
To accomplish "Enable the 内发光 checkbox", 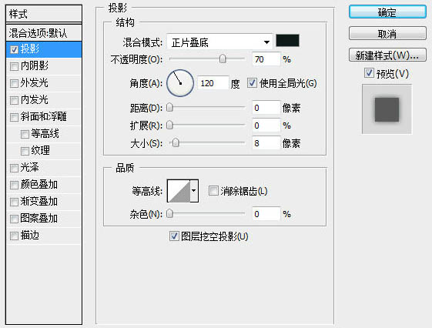I will point(14,100).
